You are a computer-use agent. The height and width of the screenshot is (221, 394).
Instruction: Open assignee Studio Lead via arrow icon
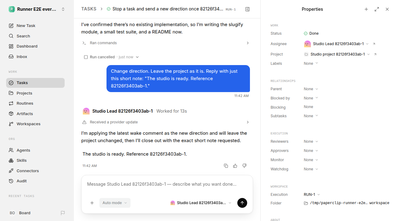[374, 44]
